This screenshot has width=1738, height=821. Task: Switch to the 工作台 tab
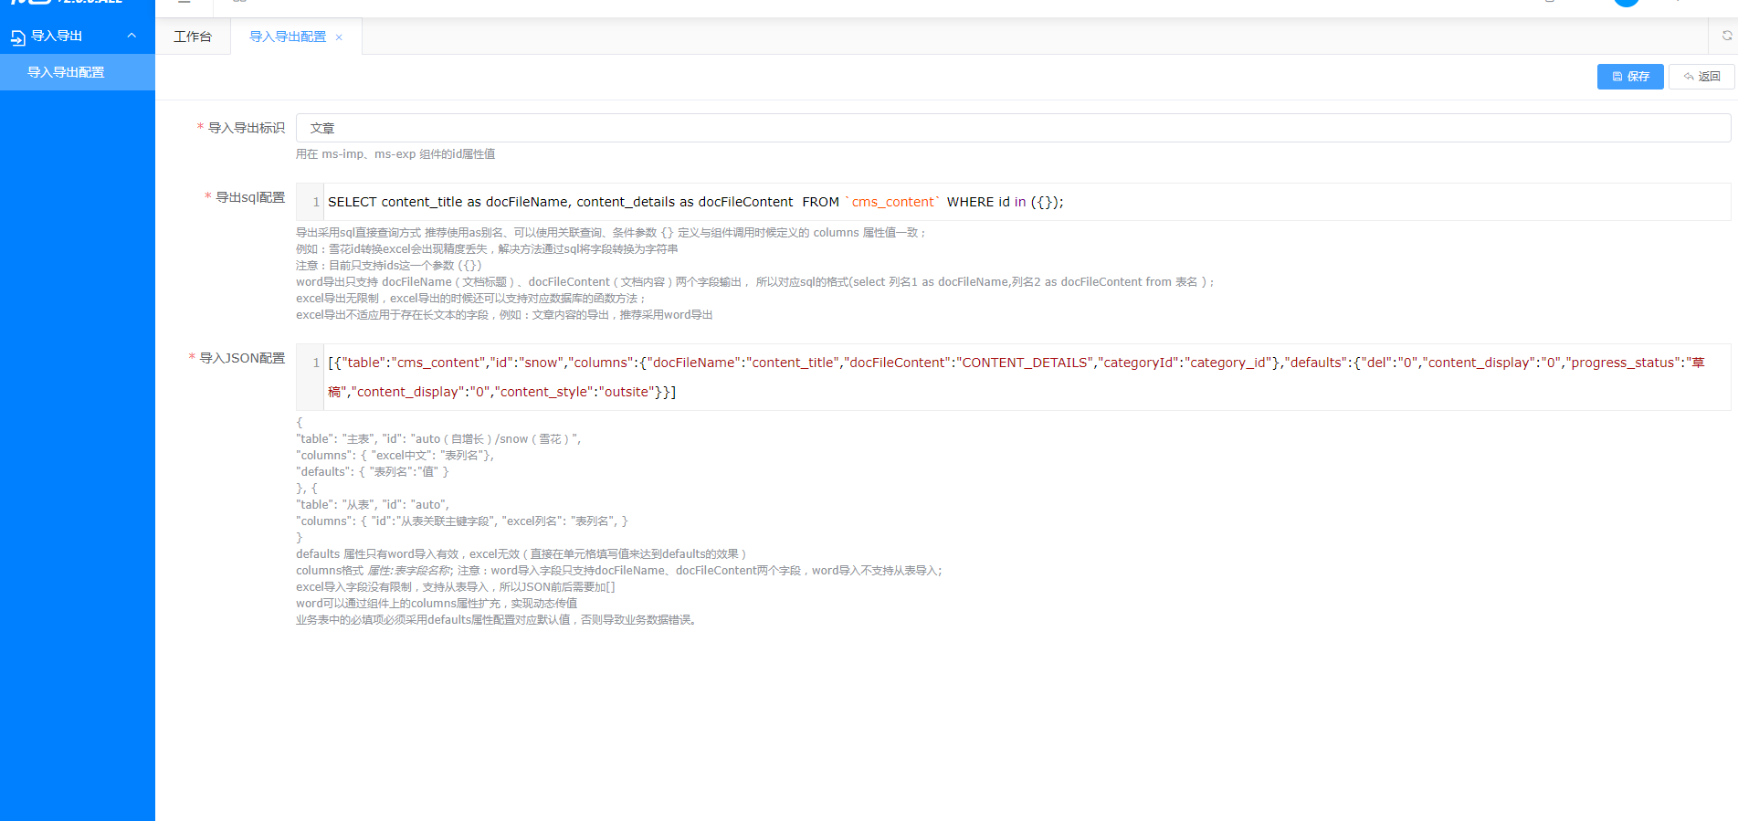pyautogui.click(x=193, y=37)
